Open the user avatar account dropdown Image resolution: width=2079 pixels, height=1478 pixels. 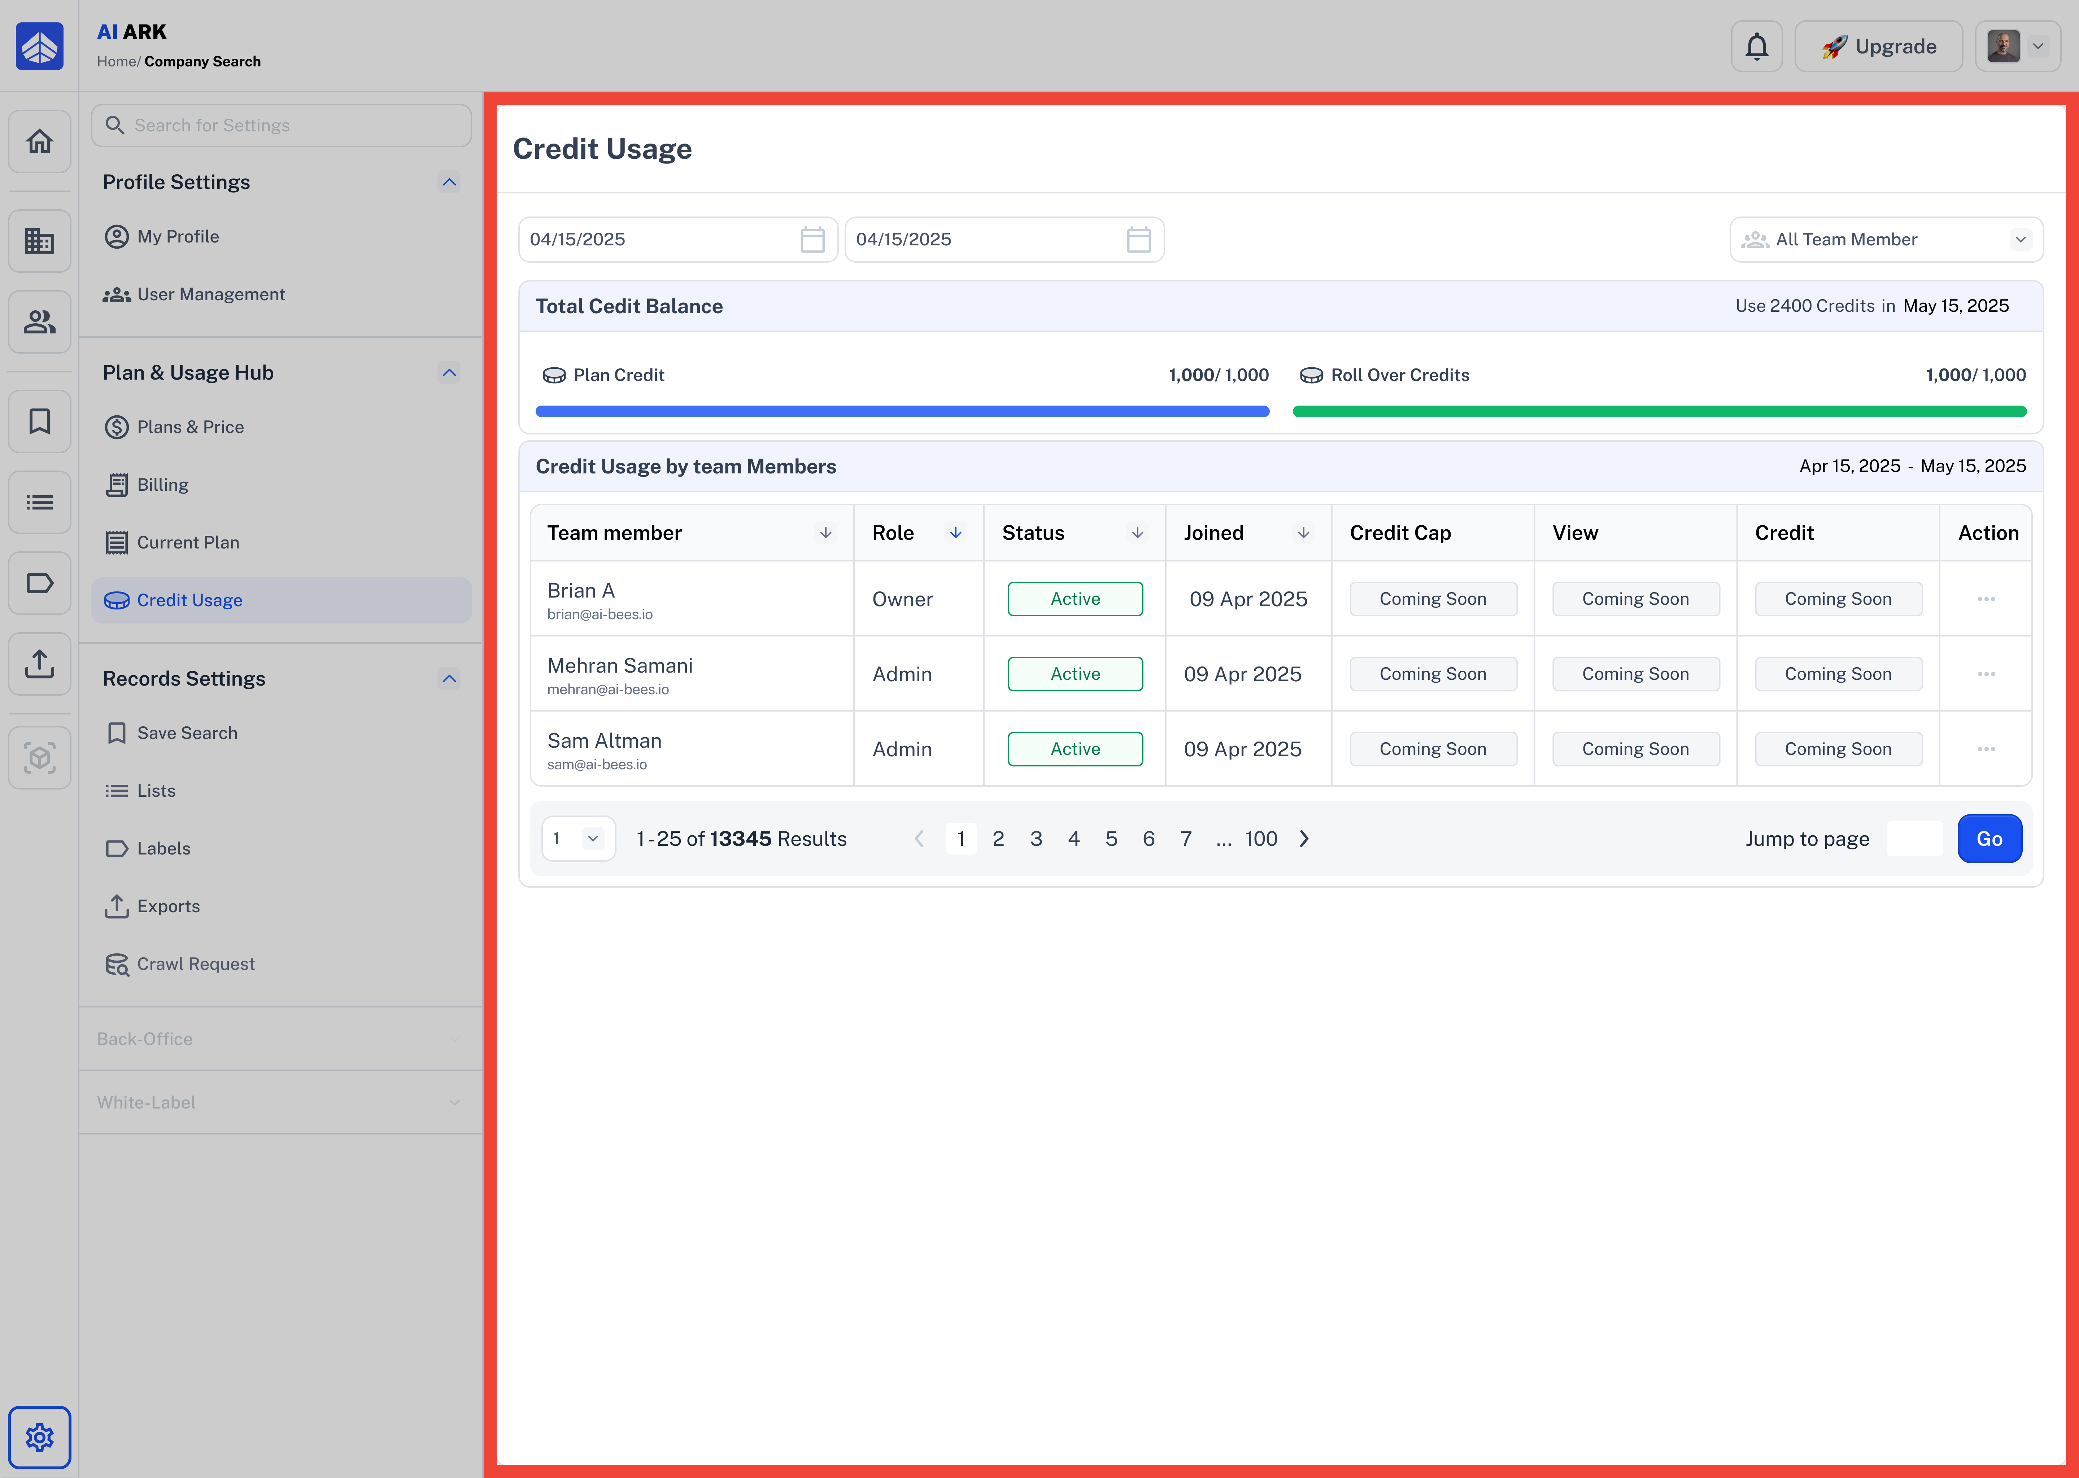click(x=2018, y=47)
